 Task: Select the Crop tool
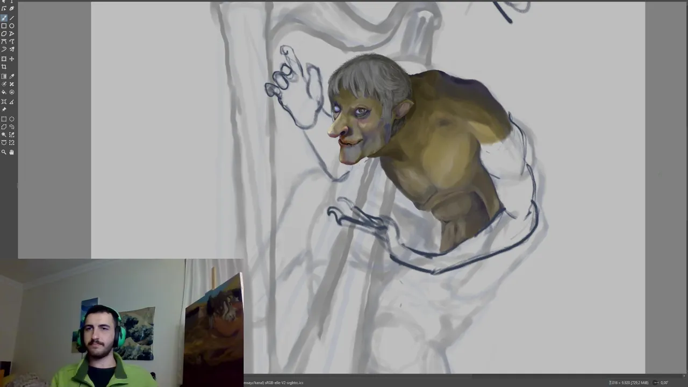click(4, 67)
